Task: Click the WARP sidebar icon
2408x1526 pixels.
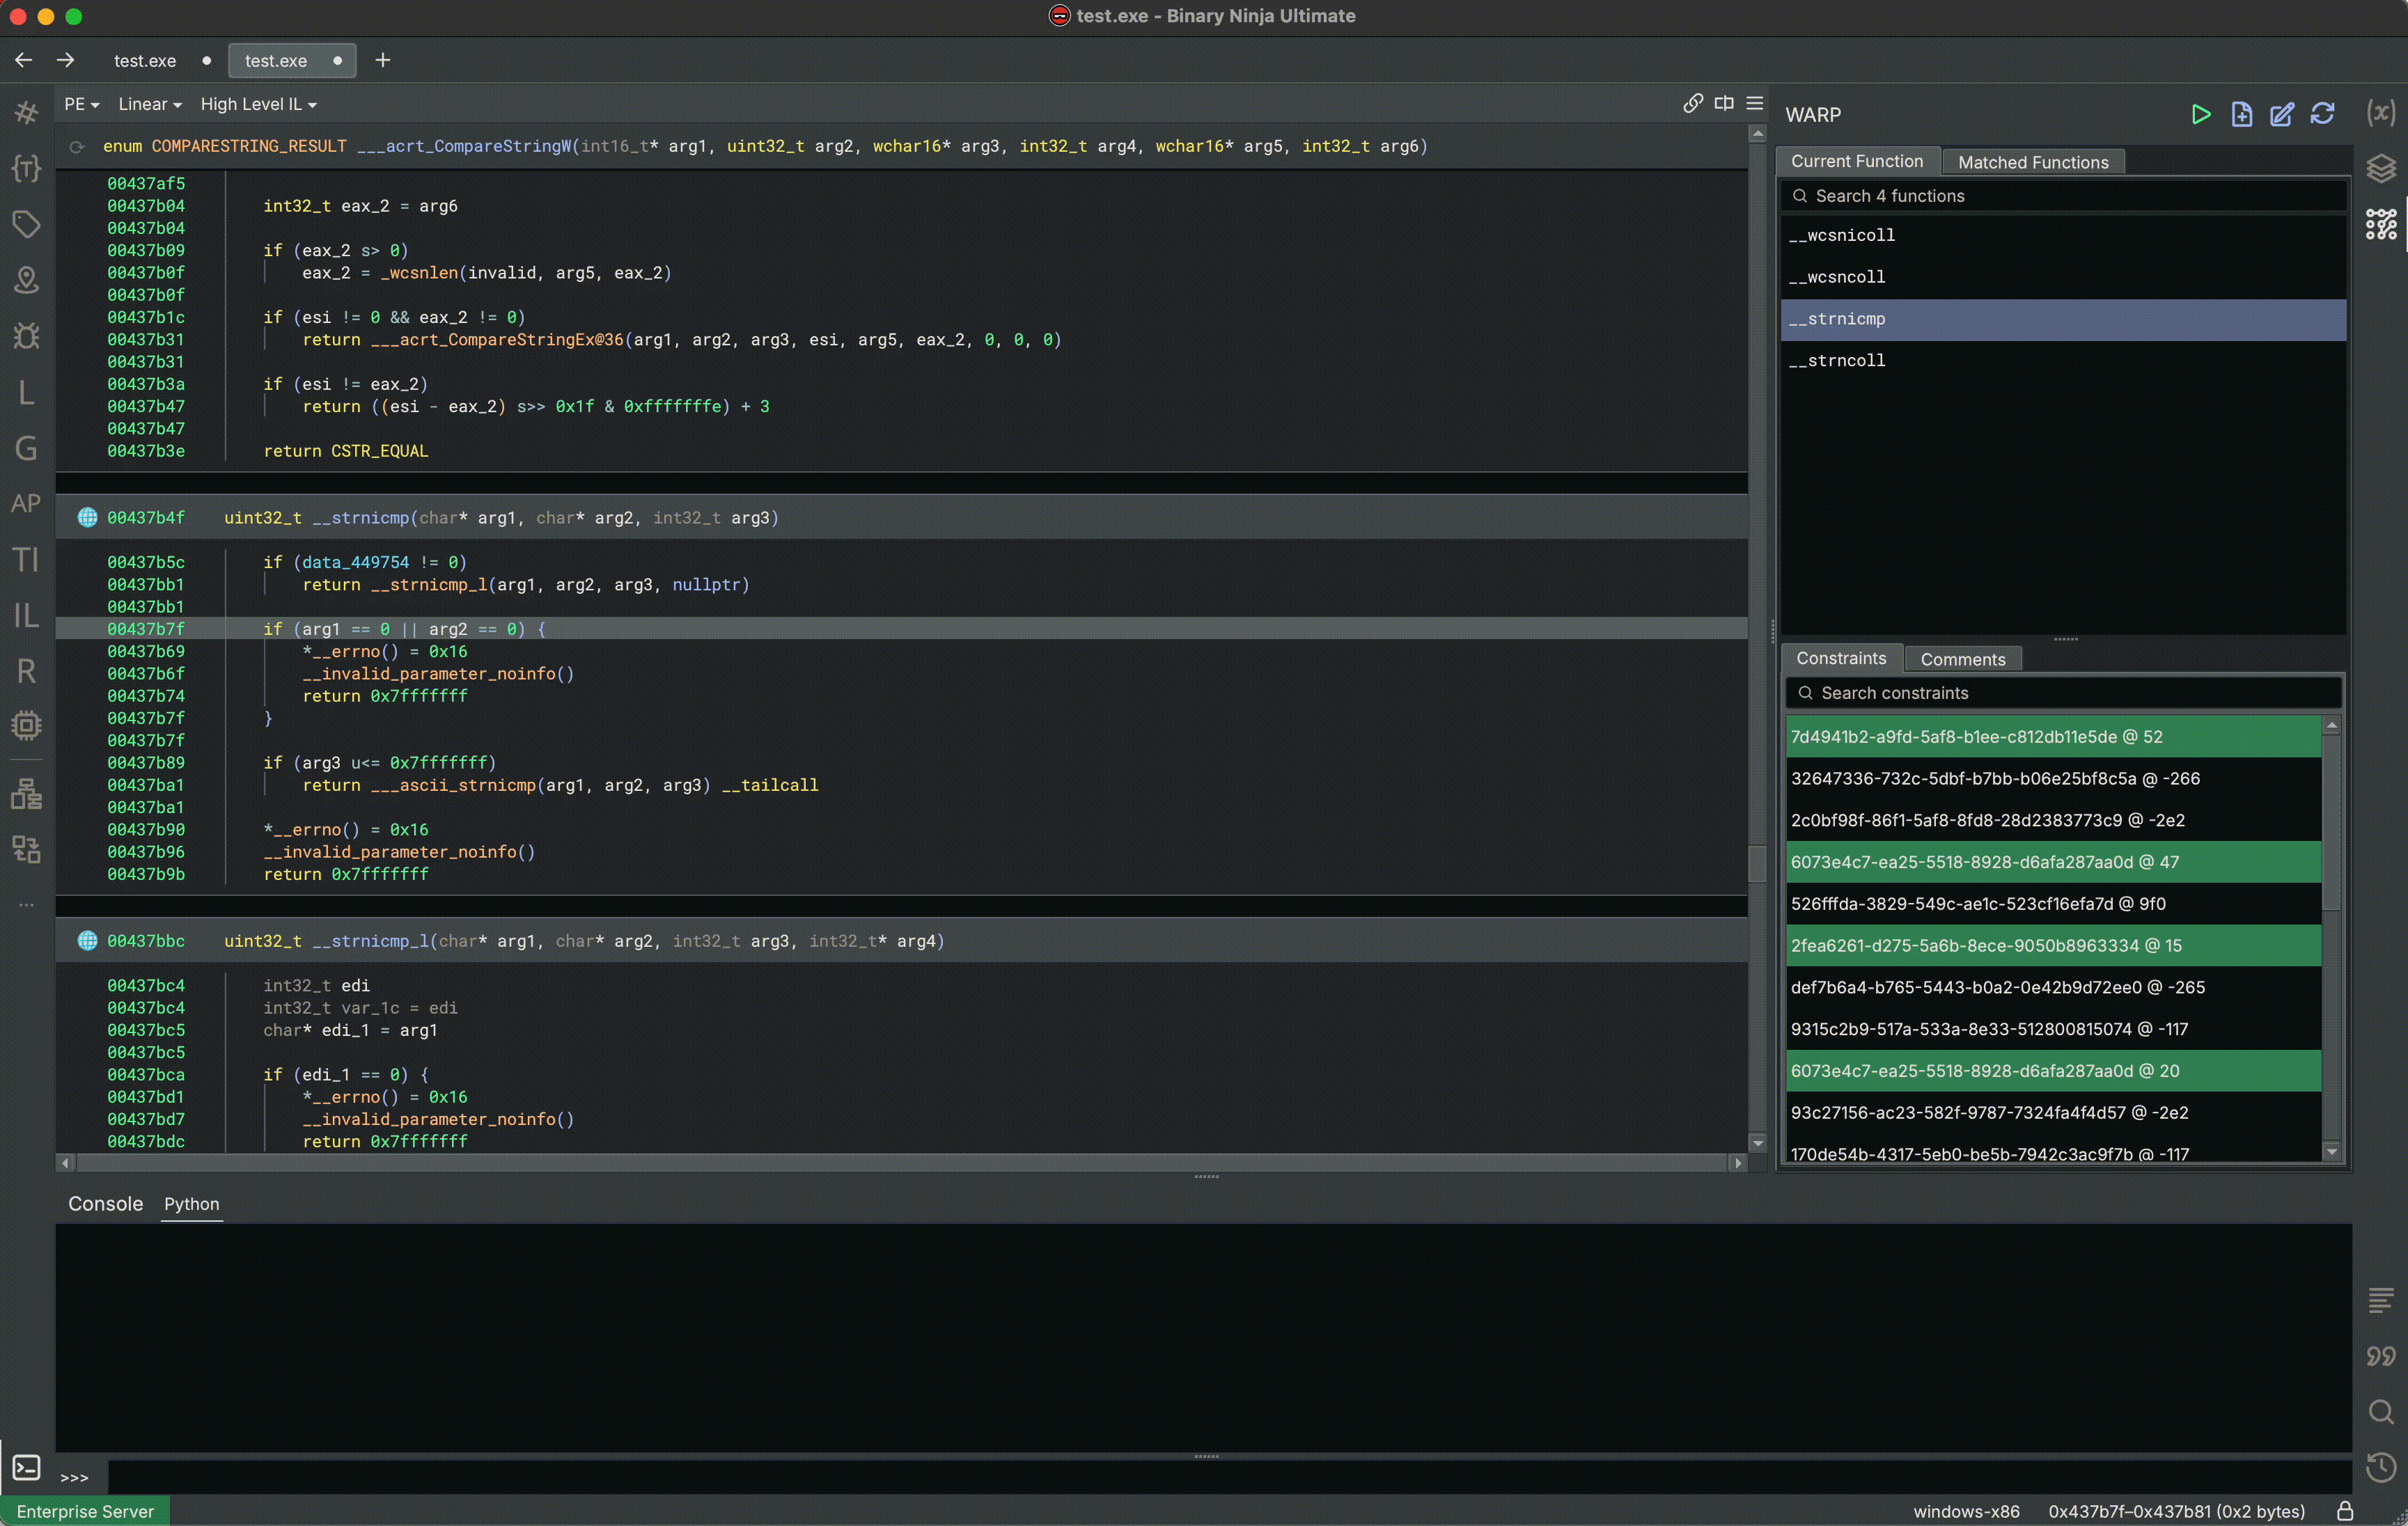Action: (x=2380, y=224)
